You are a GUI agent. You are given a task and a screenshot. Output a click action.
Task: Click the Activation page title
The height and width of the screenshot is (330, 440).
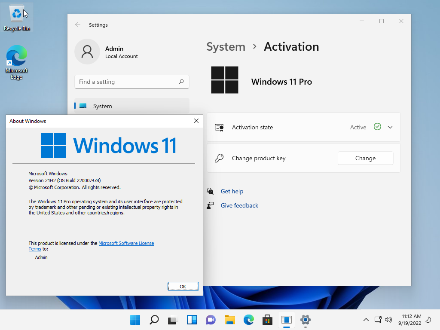291,46
